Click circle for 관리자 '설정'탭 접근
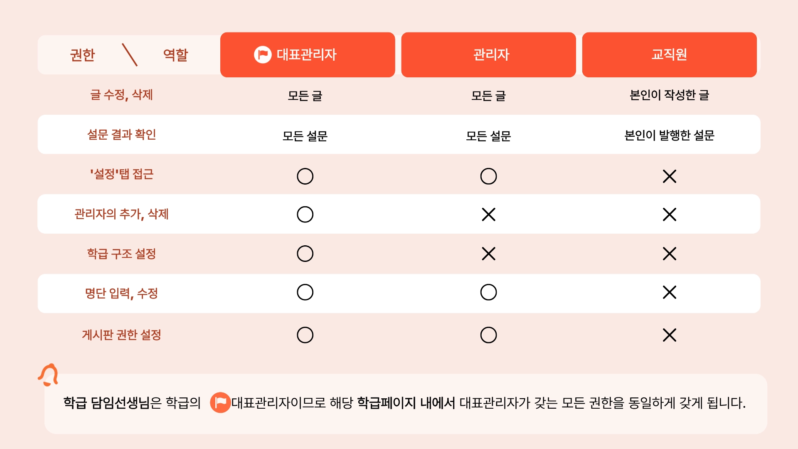798x449 pixels. point(488,176)
